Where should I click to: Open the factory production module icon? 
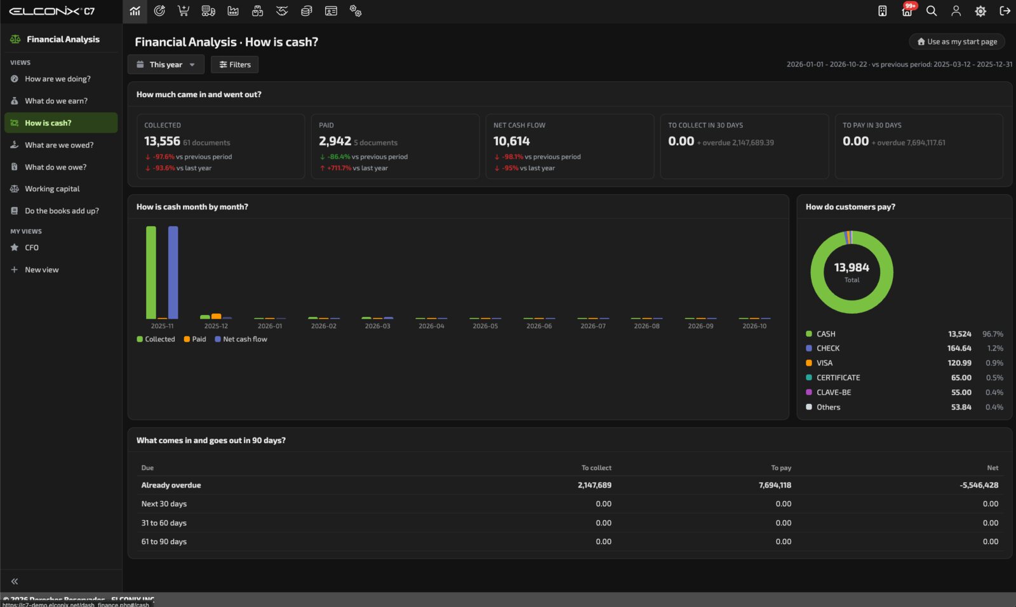[x=233, y=11]
